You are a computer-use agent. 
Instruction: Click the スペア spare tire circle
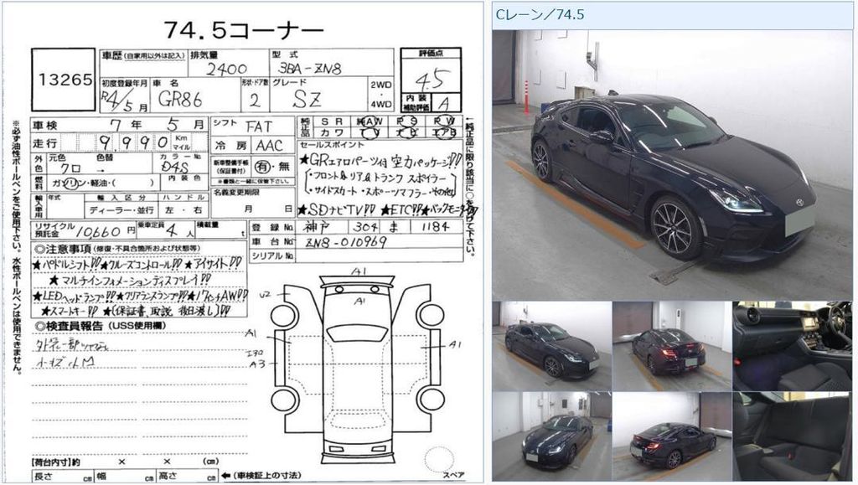(439, 459)
